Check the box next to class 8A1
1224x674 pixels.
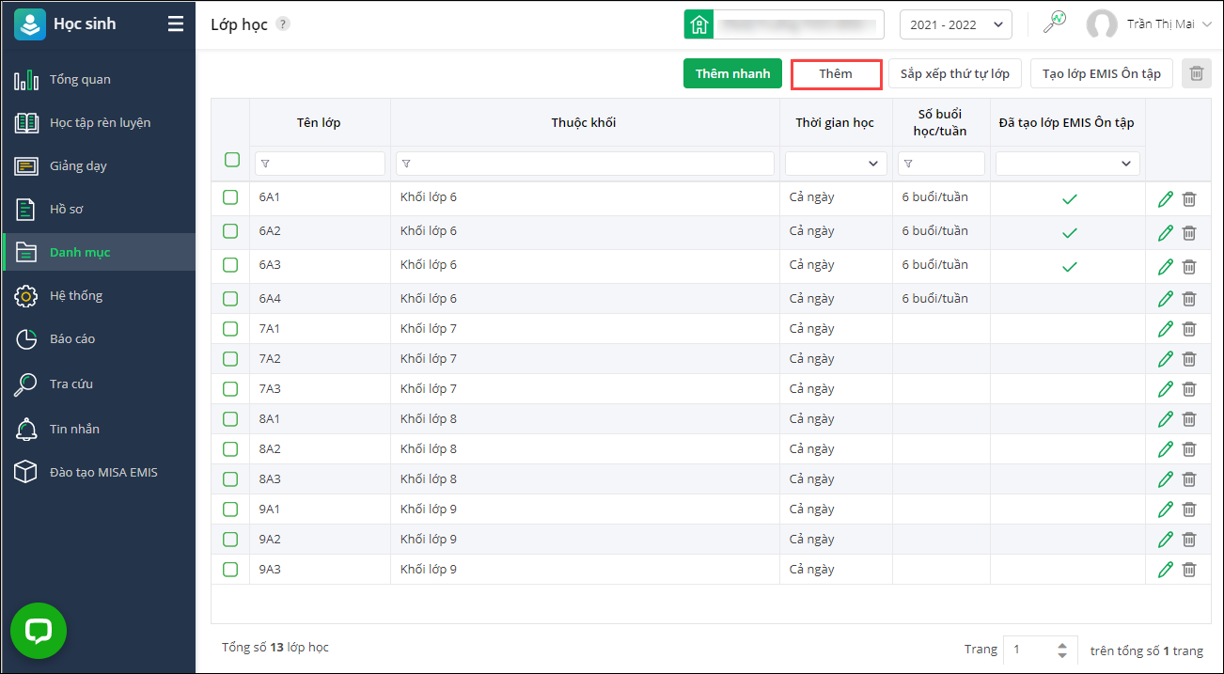(230, 419)
